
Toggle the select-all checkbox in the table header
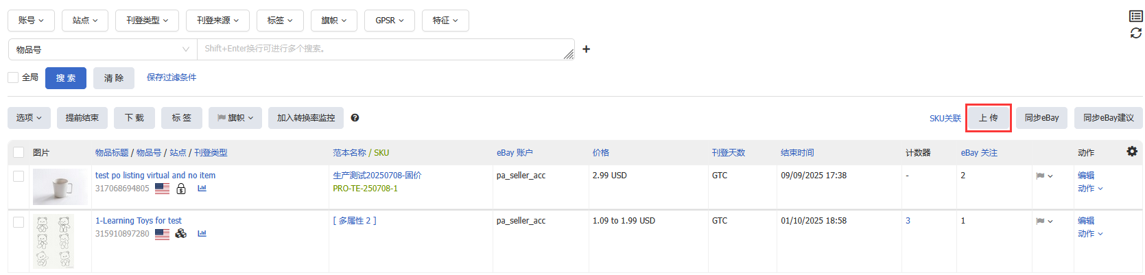coord(19,152)
